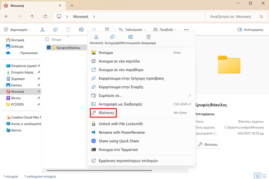Select Καρφίτσωμα στην Έναρξη
269x179 pixels.
tap(142, 87)
